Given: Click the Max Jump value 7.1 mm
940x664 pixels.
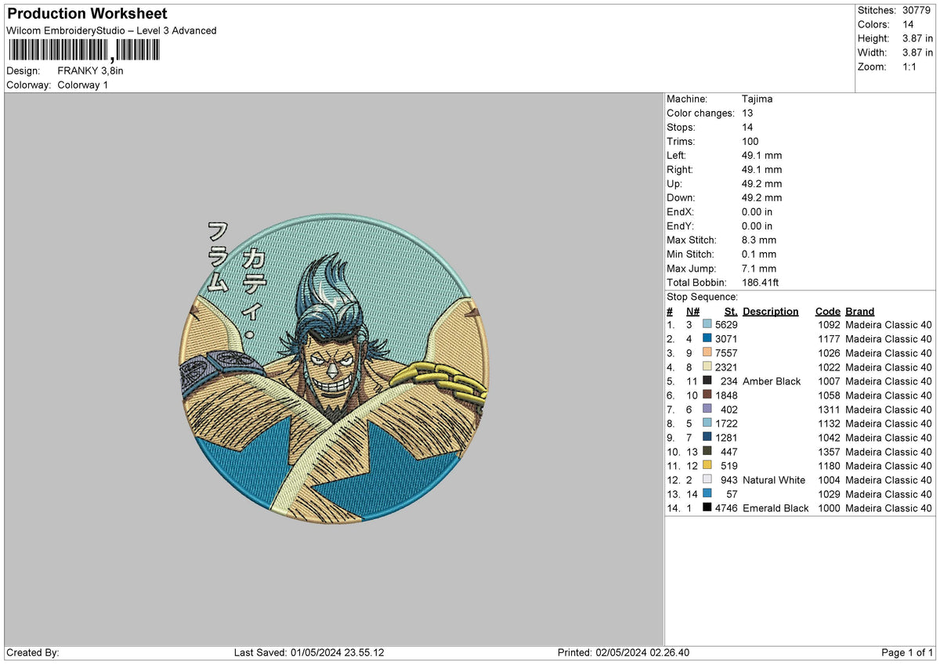Looking at the screenshot, I should tap(759, 268).
